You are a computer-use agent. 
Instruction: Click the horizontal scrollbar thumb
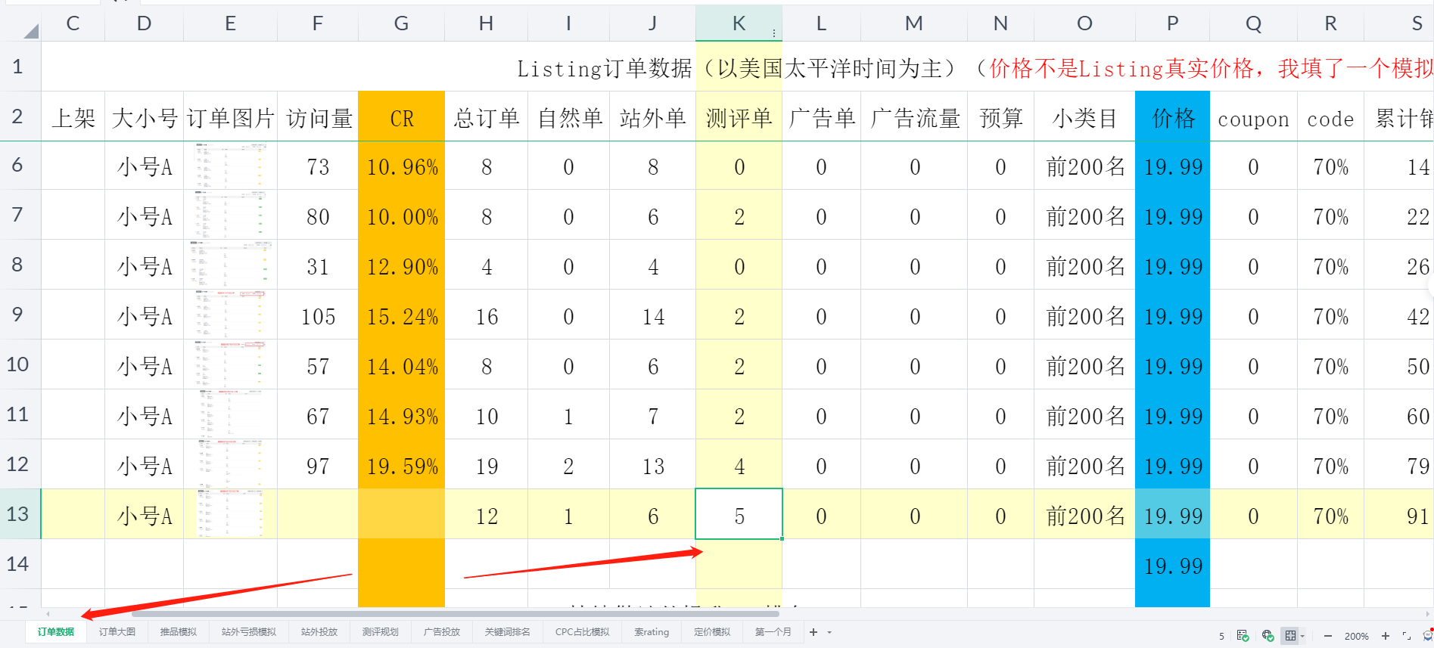click(x=454, y=614)
